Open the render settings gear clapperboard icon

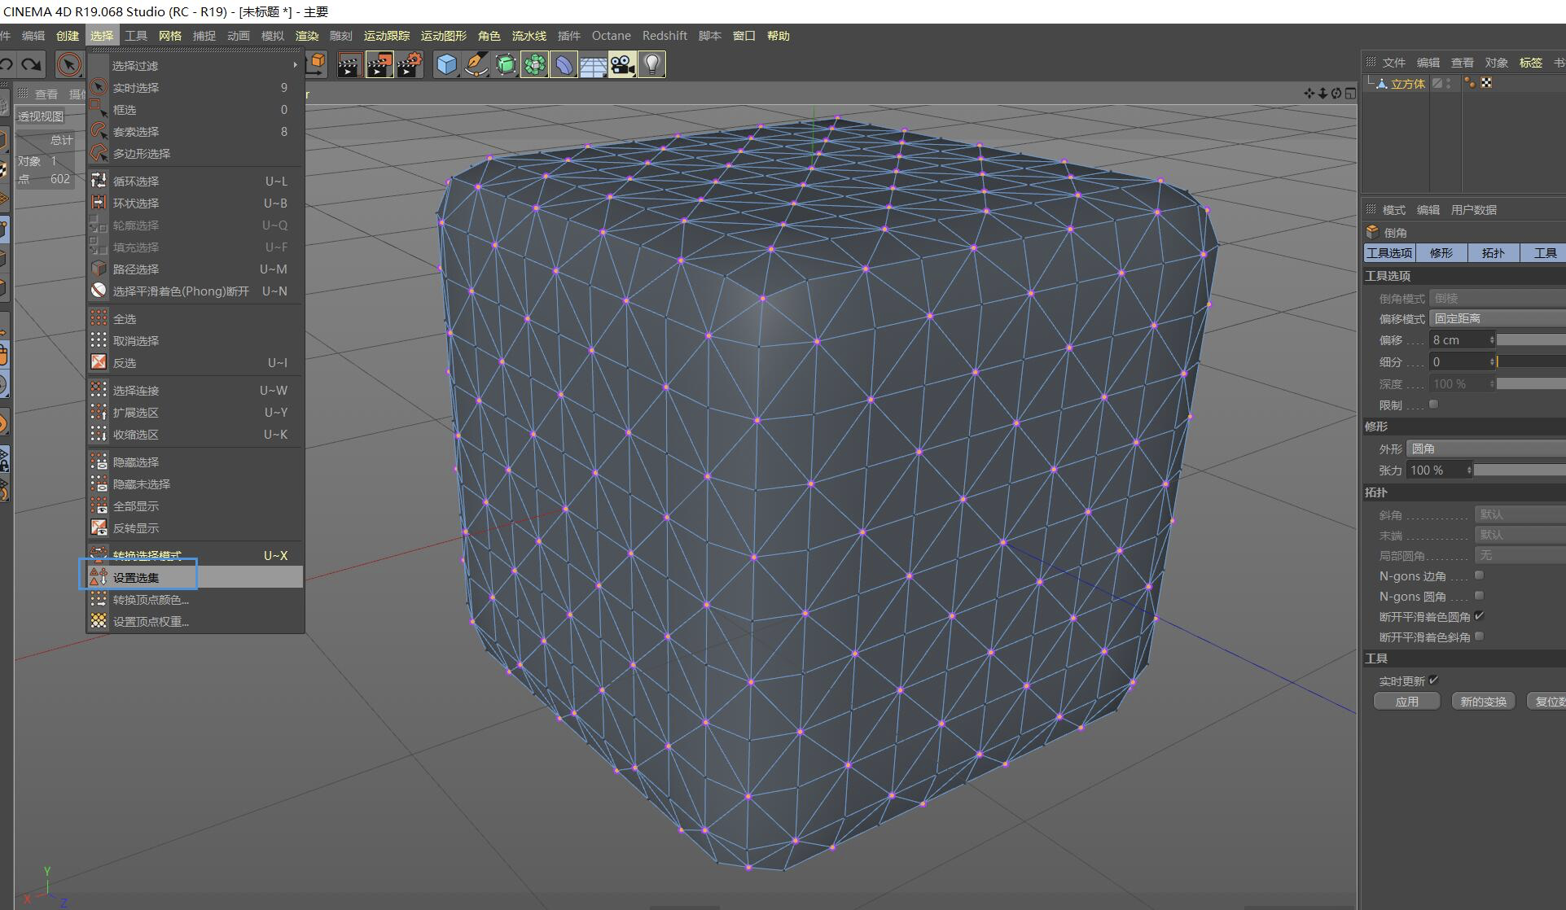tap(409, 64)
